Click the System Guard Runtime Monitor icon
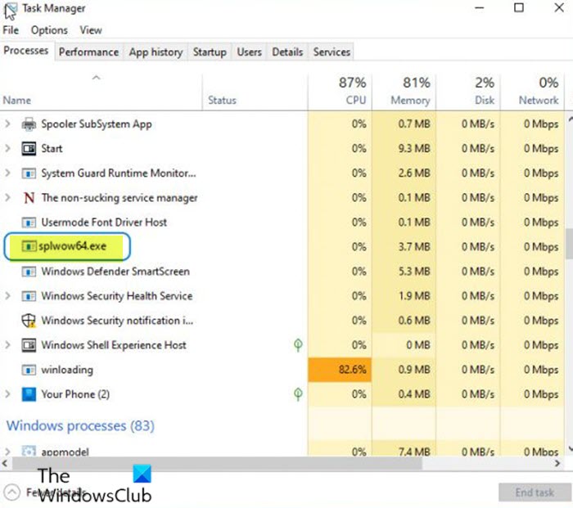The height and width of the screenshot is (508, 573). [29, 173]
